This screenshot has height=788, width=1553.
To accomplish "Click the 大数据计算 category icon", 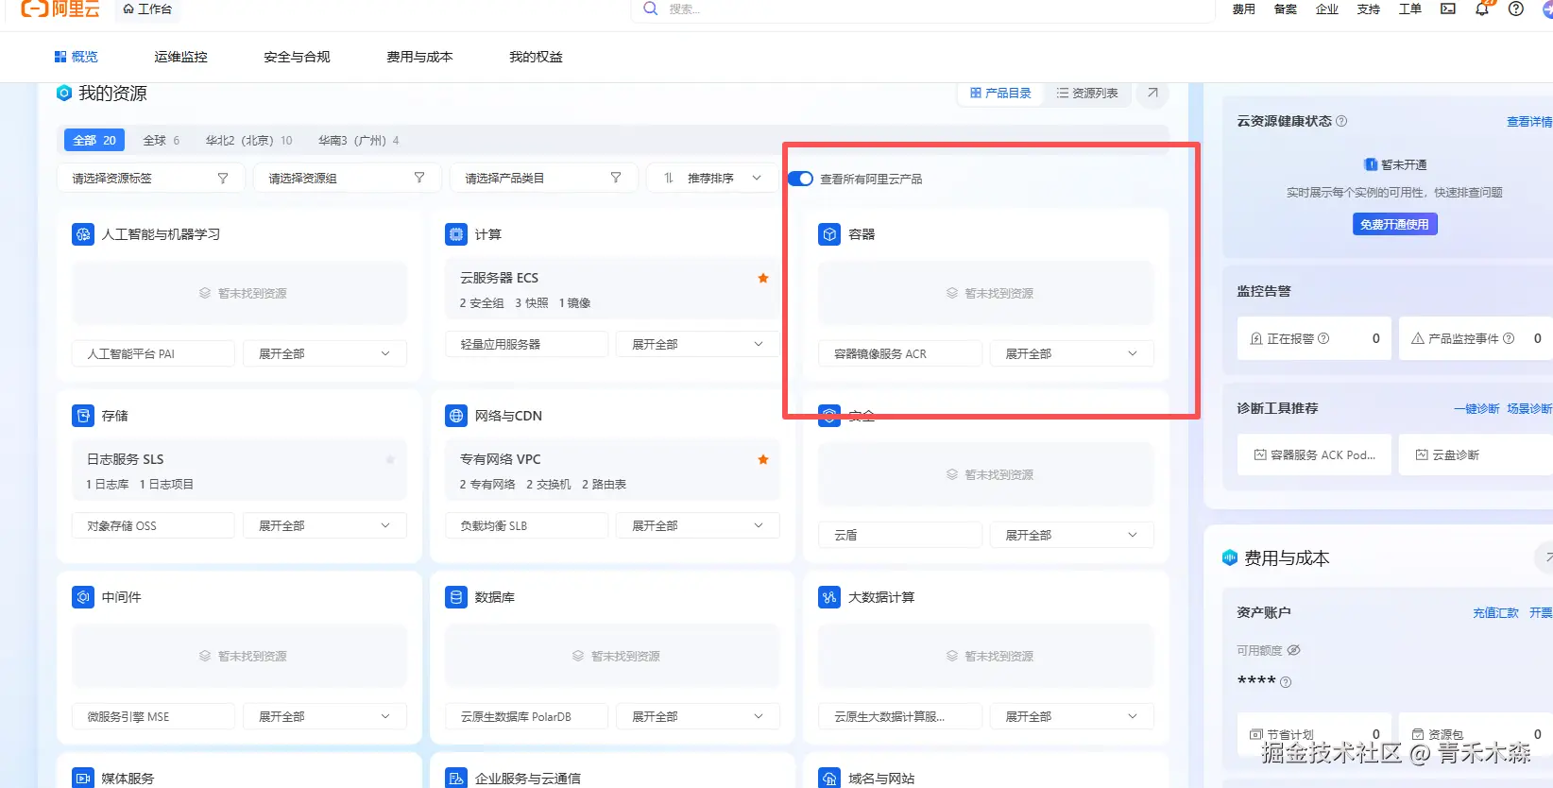I will 829,597.
